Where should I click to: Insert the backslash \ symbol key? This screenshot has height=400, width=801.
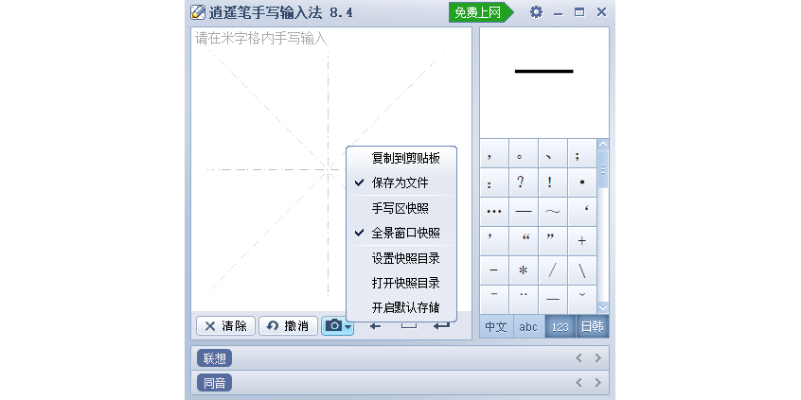point(582,270)
